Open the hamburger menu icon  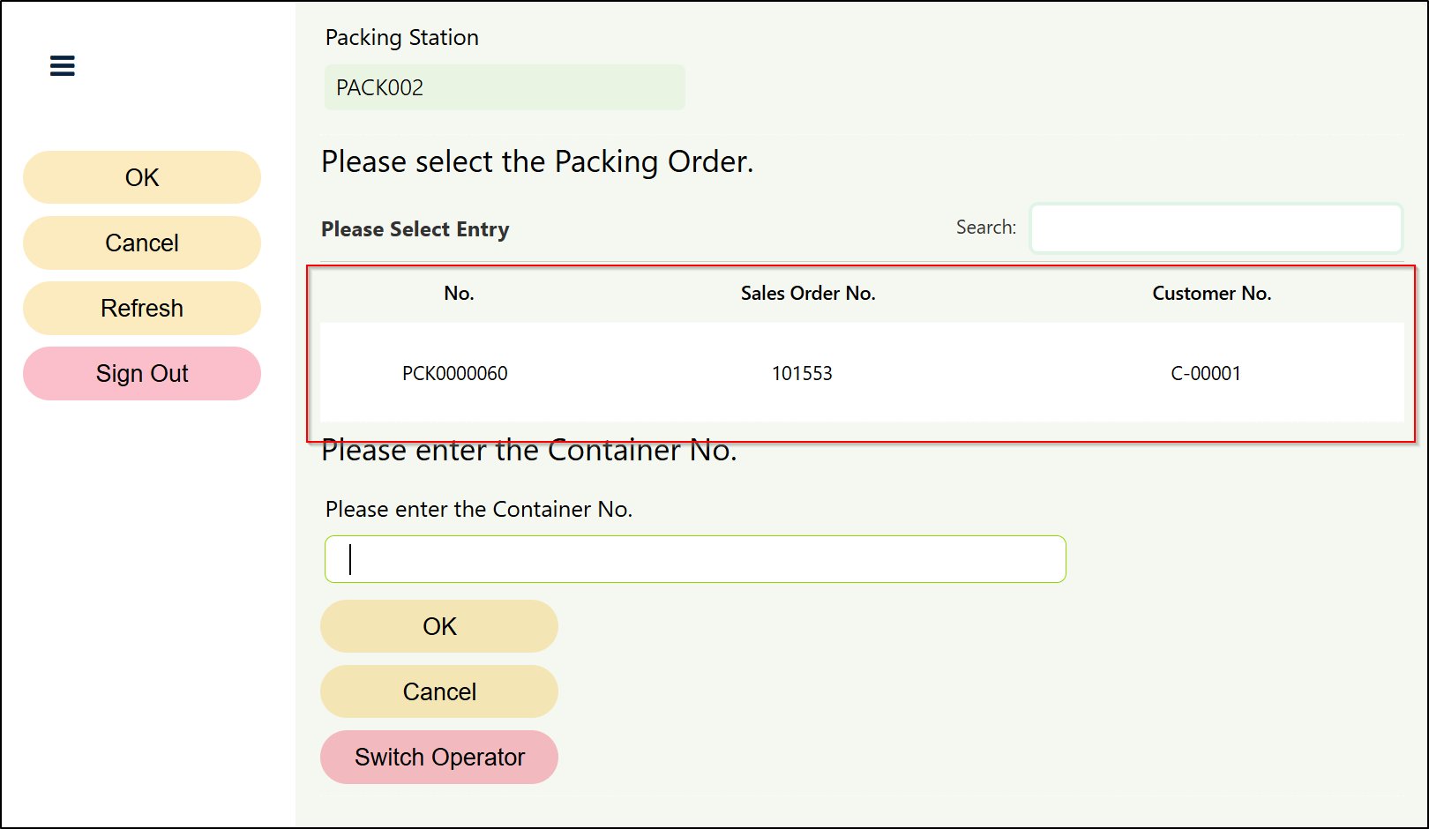coord(62,66)
